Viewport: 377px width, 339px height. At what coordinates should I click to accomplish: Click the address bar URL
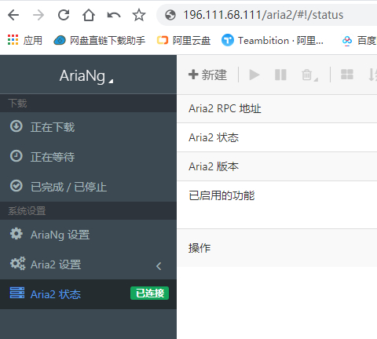(263, 15)
